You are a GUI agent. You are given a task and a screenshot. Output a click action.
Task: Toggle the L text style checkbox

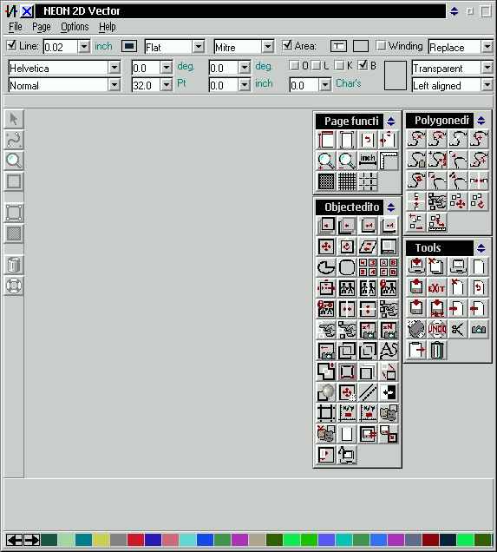(317, 65)
